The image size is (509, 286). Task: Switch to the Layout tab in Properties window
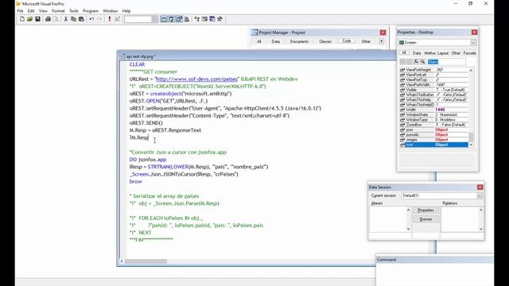tap(443, 53)
